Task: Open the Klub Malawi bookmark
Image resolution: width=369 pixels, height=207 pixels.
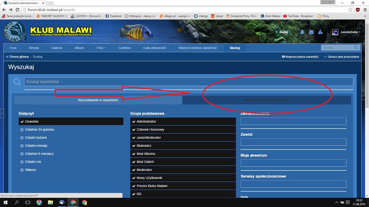Action: [270, 16]
